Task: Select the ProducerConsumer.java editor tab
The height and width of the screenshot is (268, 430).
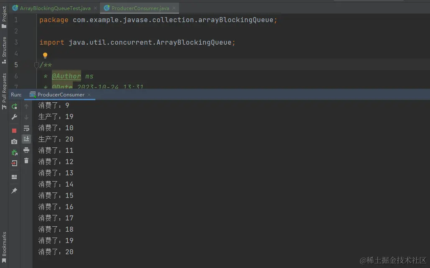Action: (x=140, y=8)
